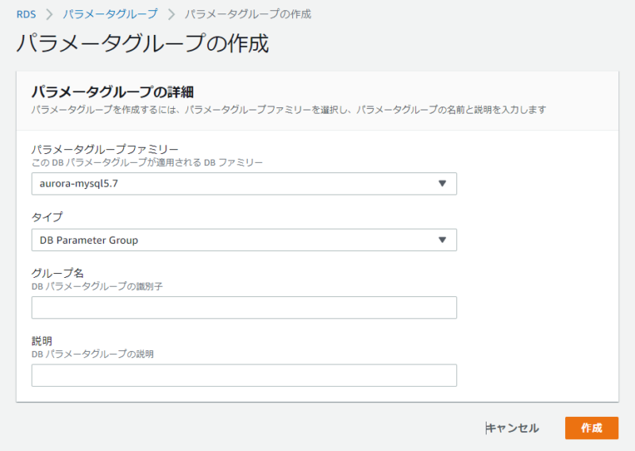Open the DB Parameter Group type dropdown

tap(244, 240)
